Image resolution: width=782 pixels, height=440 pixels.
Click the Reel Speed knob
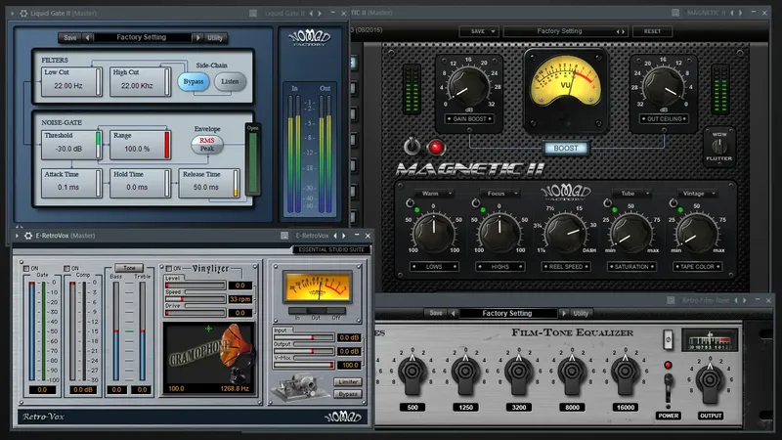(x=565, y=232)
